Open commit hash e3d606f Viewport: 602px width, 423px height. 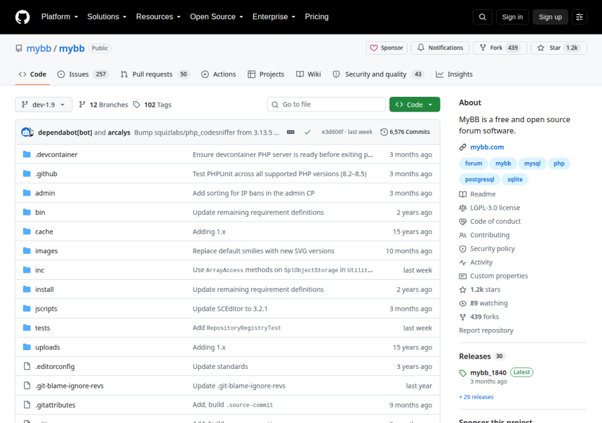pos(333,132)
